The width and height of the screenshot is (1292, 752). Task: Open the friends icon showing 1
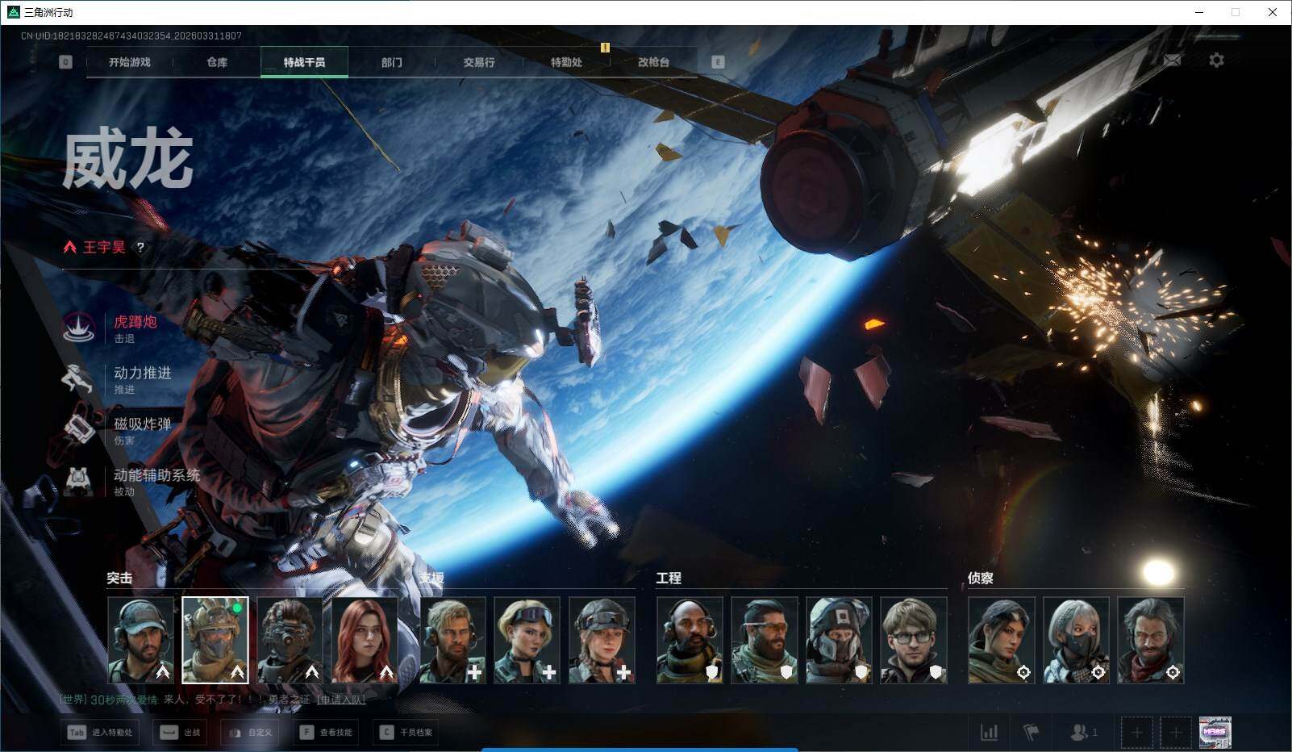(1083, 733)
